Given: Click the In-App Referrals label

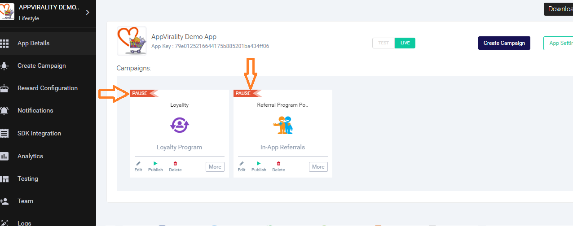Looking at the screenshot, I should tap(283, 147).
